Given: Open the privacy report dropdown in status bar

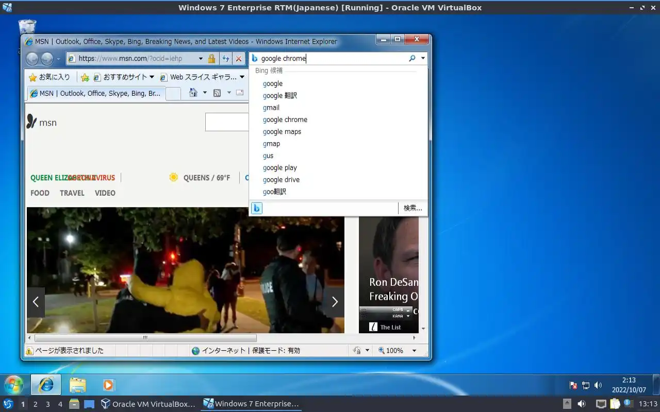Looking at the screenshot, I should pyautogui.click(x=367, y=351).
